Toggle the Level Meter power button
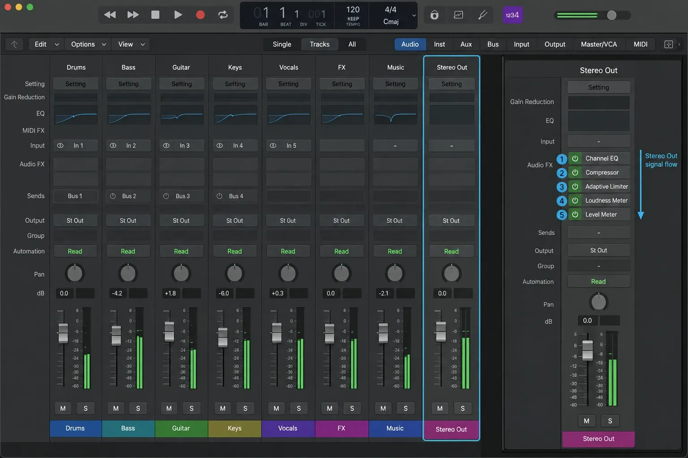 tap(575, 214)
